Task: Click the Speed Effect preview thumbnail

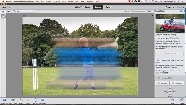Action: coord(170,23)
